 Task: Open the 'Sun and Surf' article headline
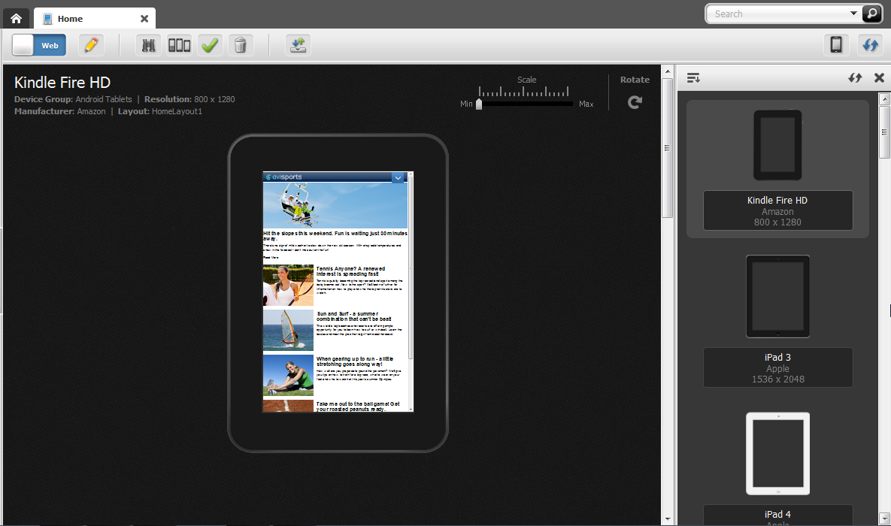tap(354, 316)
